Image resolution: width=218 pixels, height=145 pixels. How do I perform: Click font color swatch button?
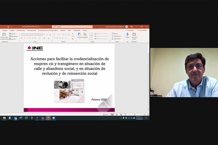[49, 38]
